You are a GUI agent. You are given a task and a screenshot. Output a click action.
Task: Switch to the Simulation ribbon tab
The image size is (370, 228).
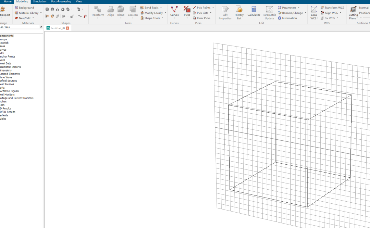(40, 2)
